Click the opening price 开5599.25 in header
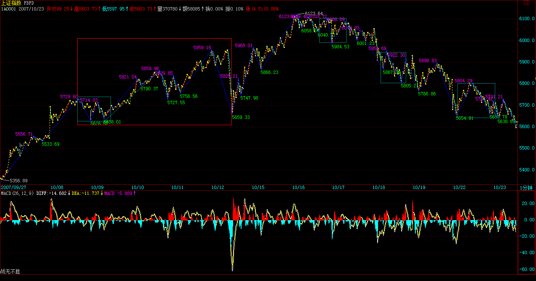The image size is (536, 281). coord(58,8)
